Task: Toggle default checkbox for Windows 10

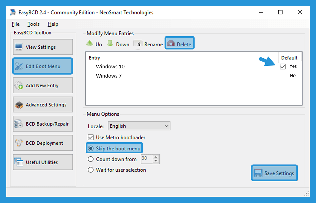Action: point(283,66)
